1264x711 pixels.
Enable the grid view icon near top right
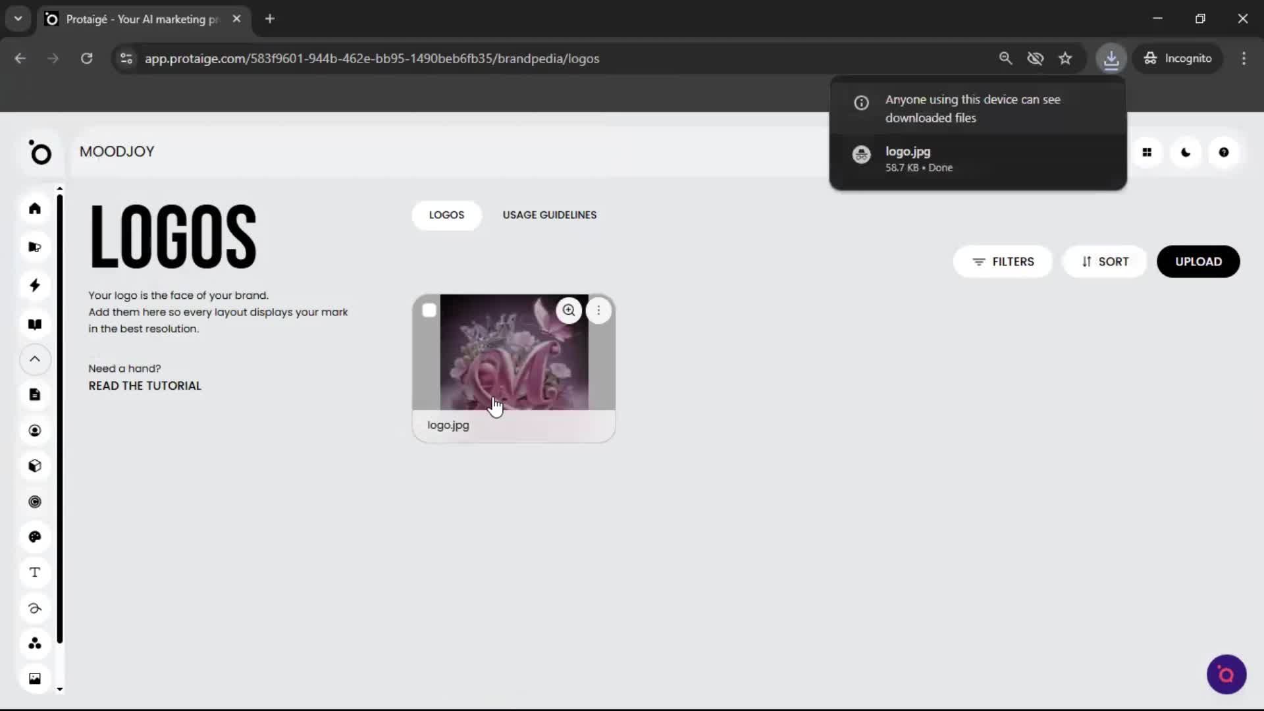click(x=1148, y=152)
